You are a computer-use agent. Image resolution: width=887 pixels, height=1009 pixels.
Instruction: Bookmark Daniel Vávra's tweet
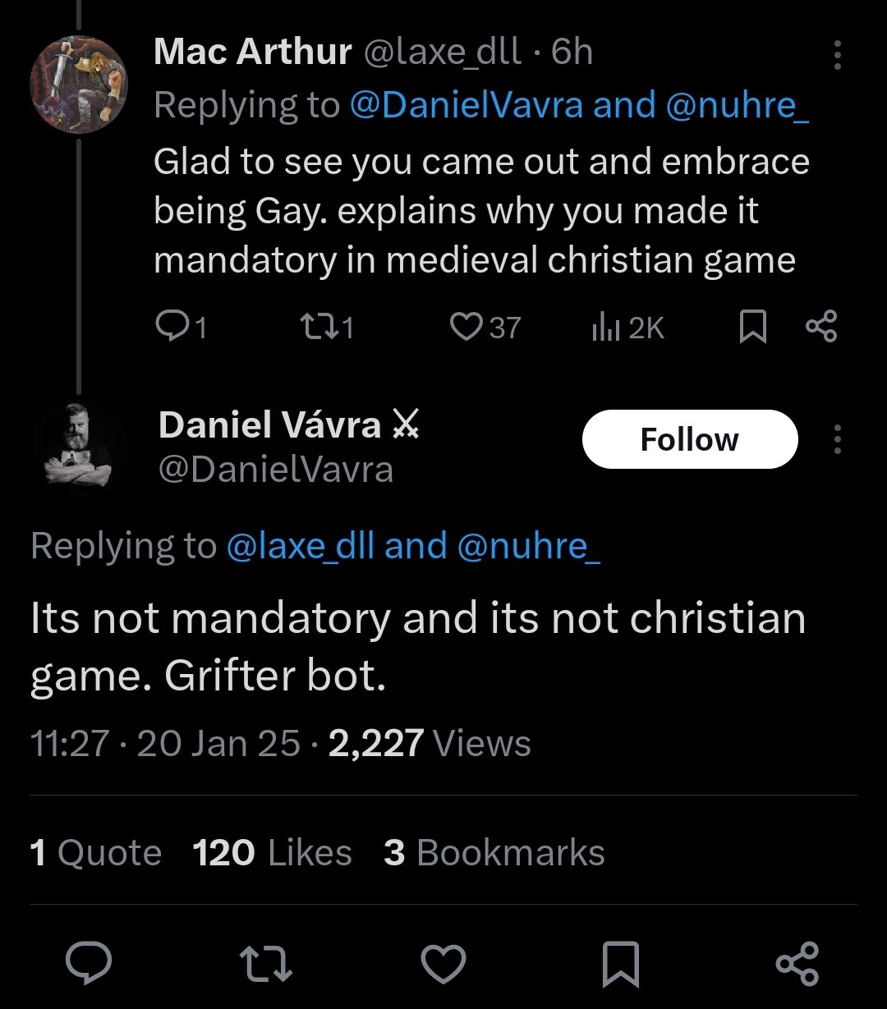click(x=621, y=963)
